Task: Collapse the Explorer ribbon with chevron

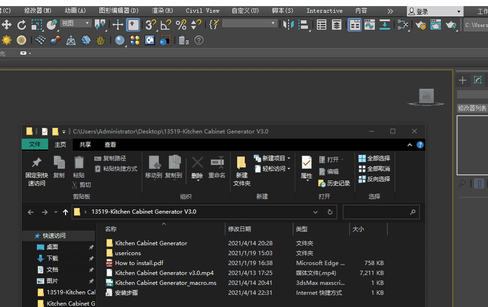Action: (410, 145)
